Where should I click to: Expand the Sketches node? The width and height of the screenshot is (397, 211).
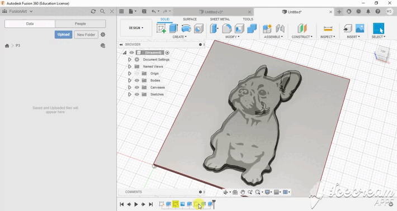pyautogui.click(x=129, y=94)
